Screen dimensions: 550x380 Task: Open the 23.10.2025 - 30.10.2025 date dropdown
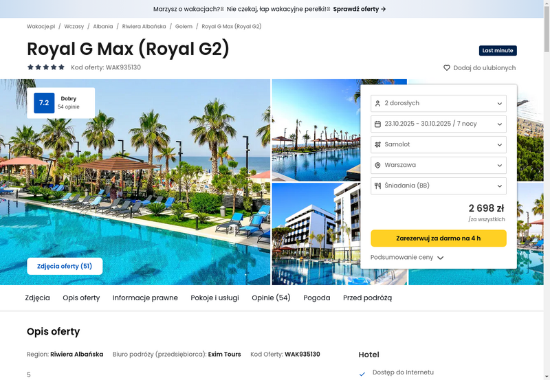(x=439, y=124)
